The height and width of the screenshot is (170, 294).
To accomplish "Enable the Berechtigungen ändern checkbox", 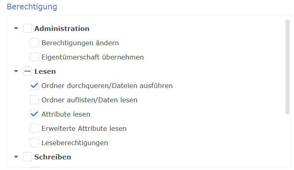I will [x=35, y=43].
